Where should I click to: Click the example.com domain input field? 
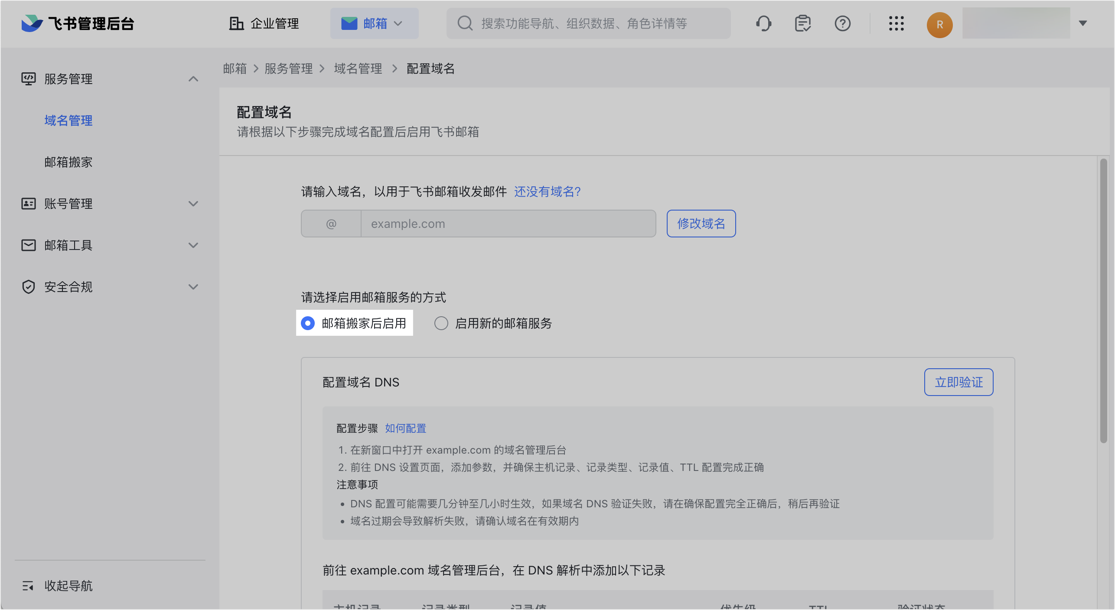click(508, 224)
